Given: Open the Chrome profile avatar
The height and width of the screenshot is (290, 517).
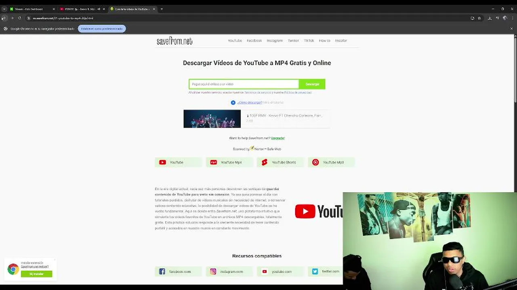Looking at the screenshot, I should (x=504, y=18).
